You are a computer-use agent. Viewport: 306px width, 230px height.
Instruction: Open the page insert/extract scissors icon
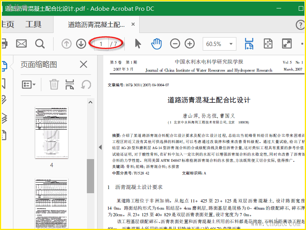(x=70, y=84)
